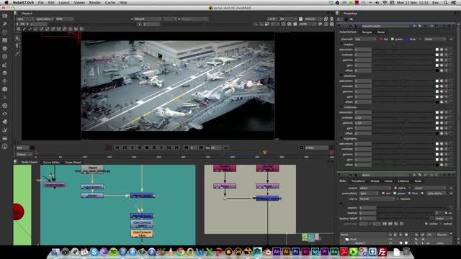
Task: Switch to the Curve Editor tab
Action: click(51, 162)
